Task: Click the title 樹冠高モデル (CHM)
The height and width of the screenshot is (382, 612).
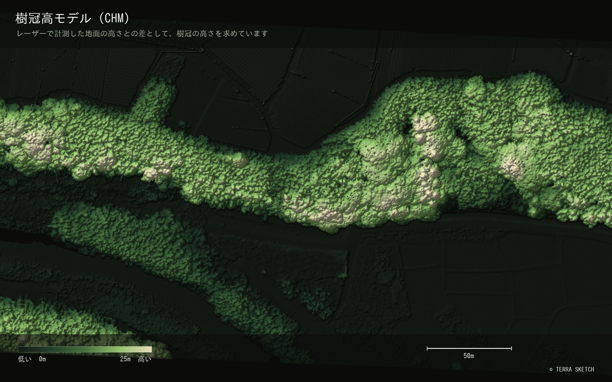Action: (x=73, y=18)
